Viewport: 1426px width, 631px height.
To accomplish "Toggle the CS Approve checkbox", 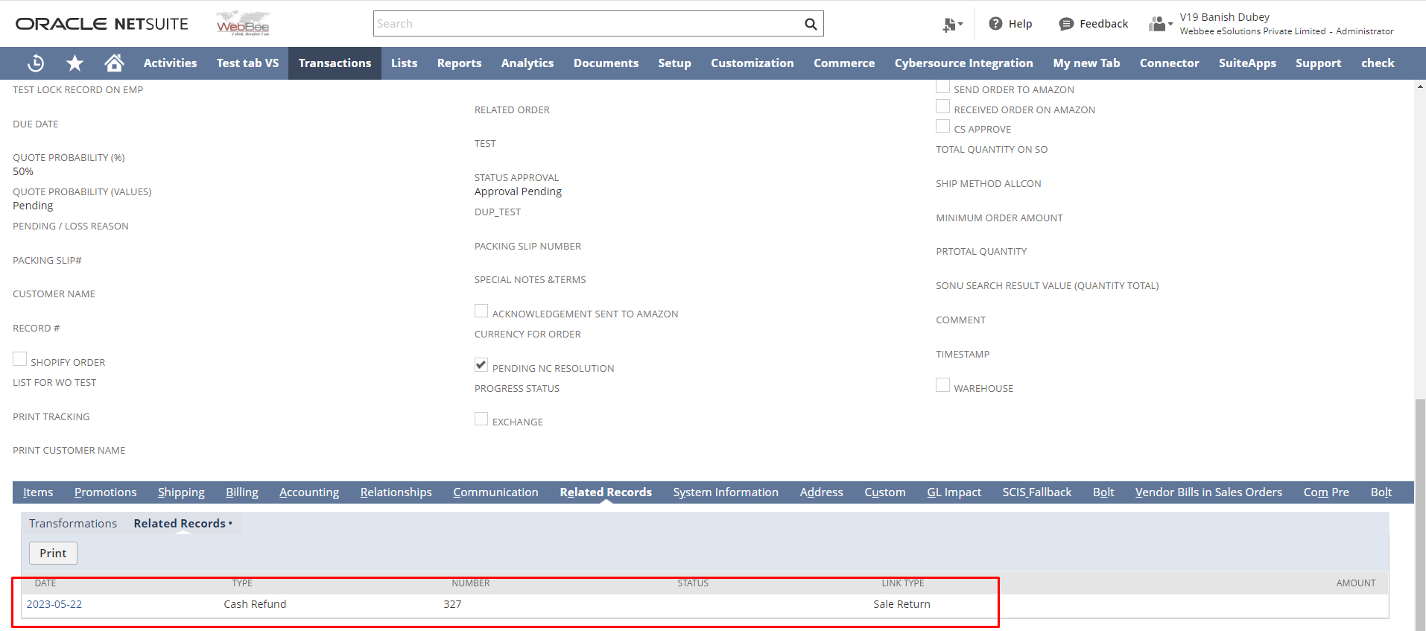I will (x=942, y=126).
